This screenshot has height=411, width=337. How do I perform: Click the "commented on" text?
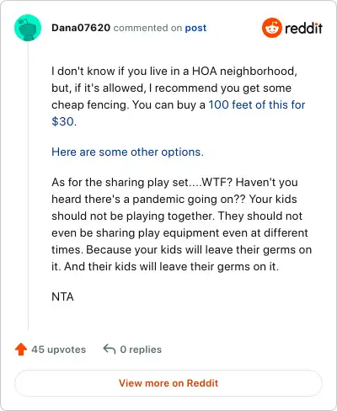[147, 28]
